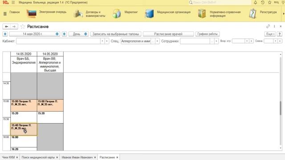Go to previous date period
285x160 pixels.
pyautogui.click(x=5, y=34)
